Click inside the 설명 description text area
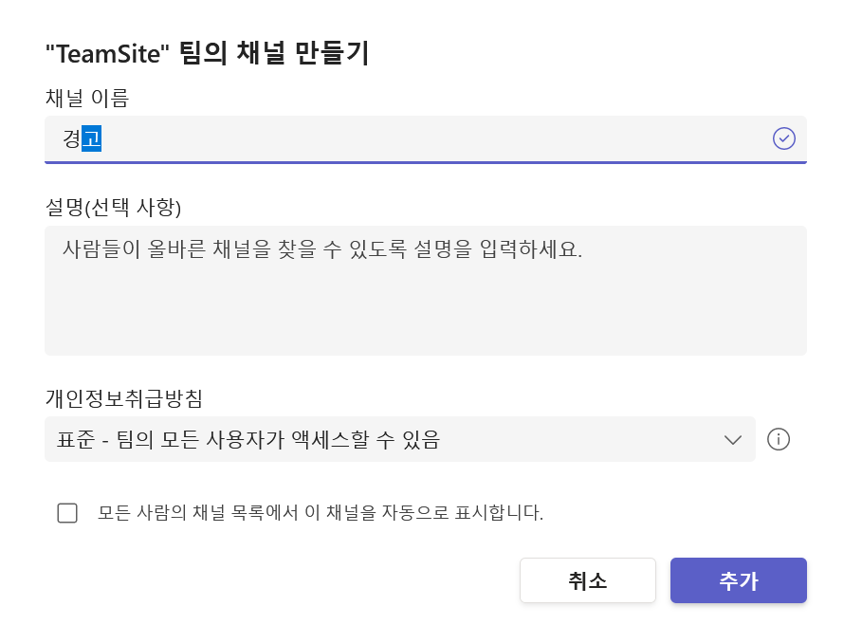This screenshot has width=844, height=643. point(425,291)
